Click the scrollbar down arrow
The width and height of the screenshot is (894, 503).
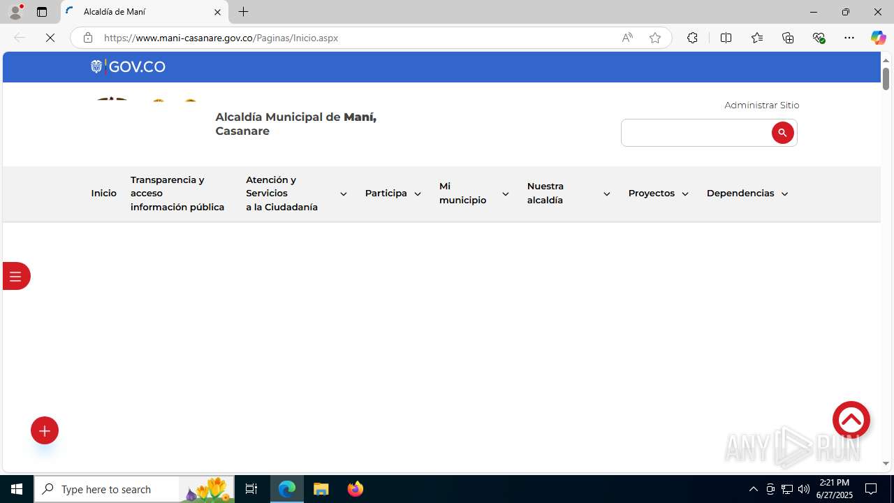886,463
